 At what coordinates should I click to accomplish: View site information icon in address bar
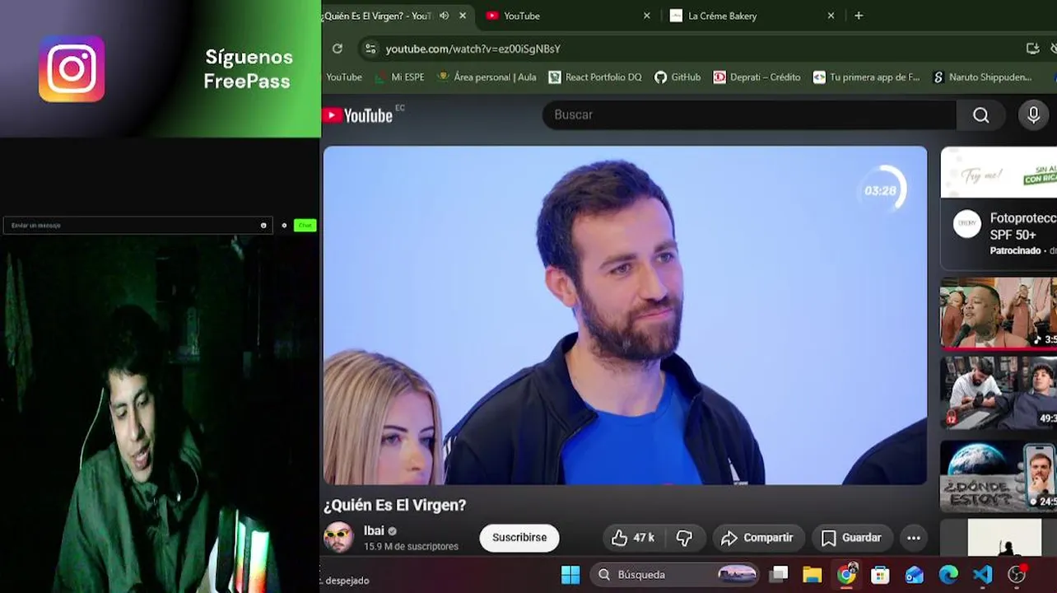click(x=370, y=49)
